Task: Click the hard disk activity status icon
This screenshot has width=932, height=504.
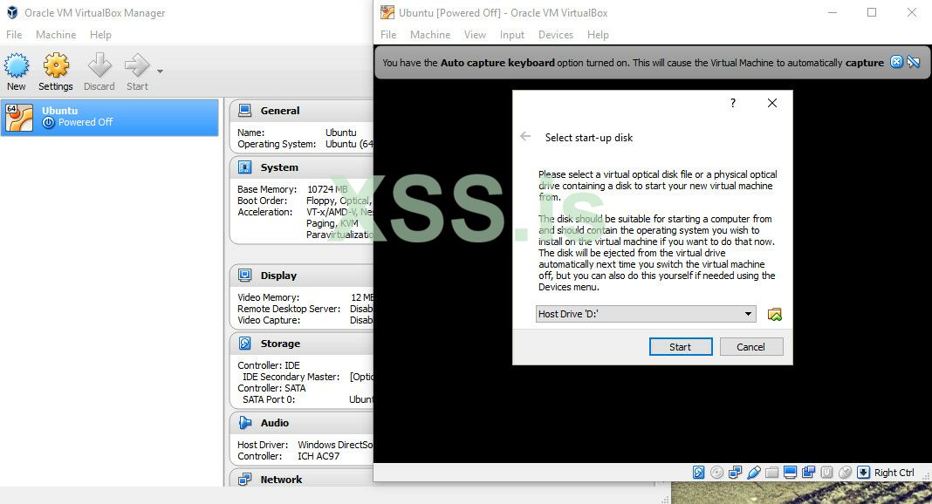Action: [698, 473]
